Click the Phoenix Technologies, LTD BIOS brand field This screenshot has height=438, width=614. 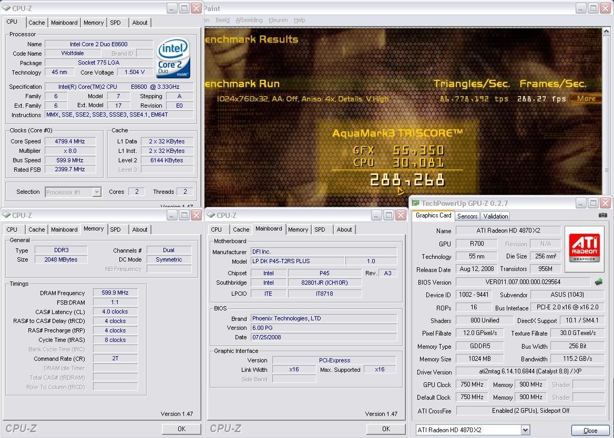coord(324,318)
